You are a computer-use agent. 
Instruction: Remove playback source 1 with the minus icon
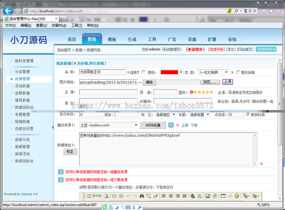coord(171,125)
